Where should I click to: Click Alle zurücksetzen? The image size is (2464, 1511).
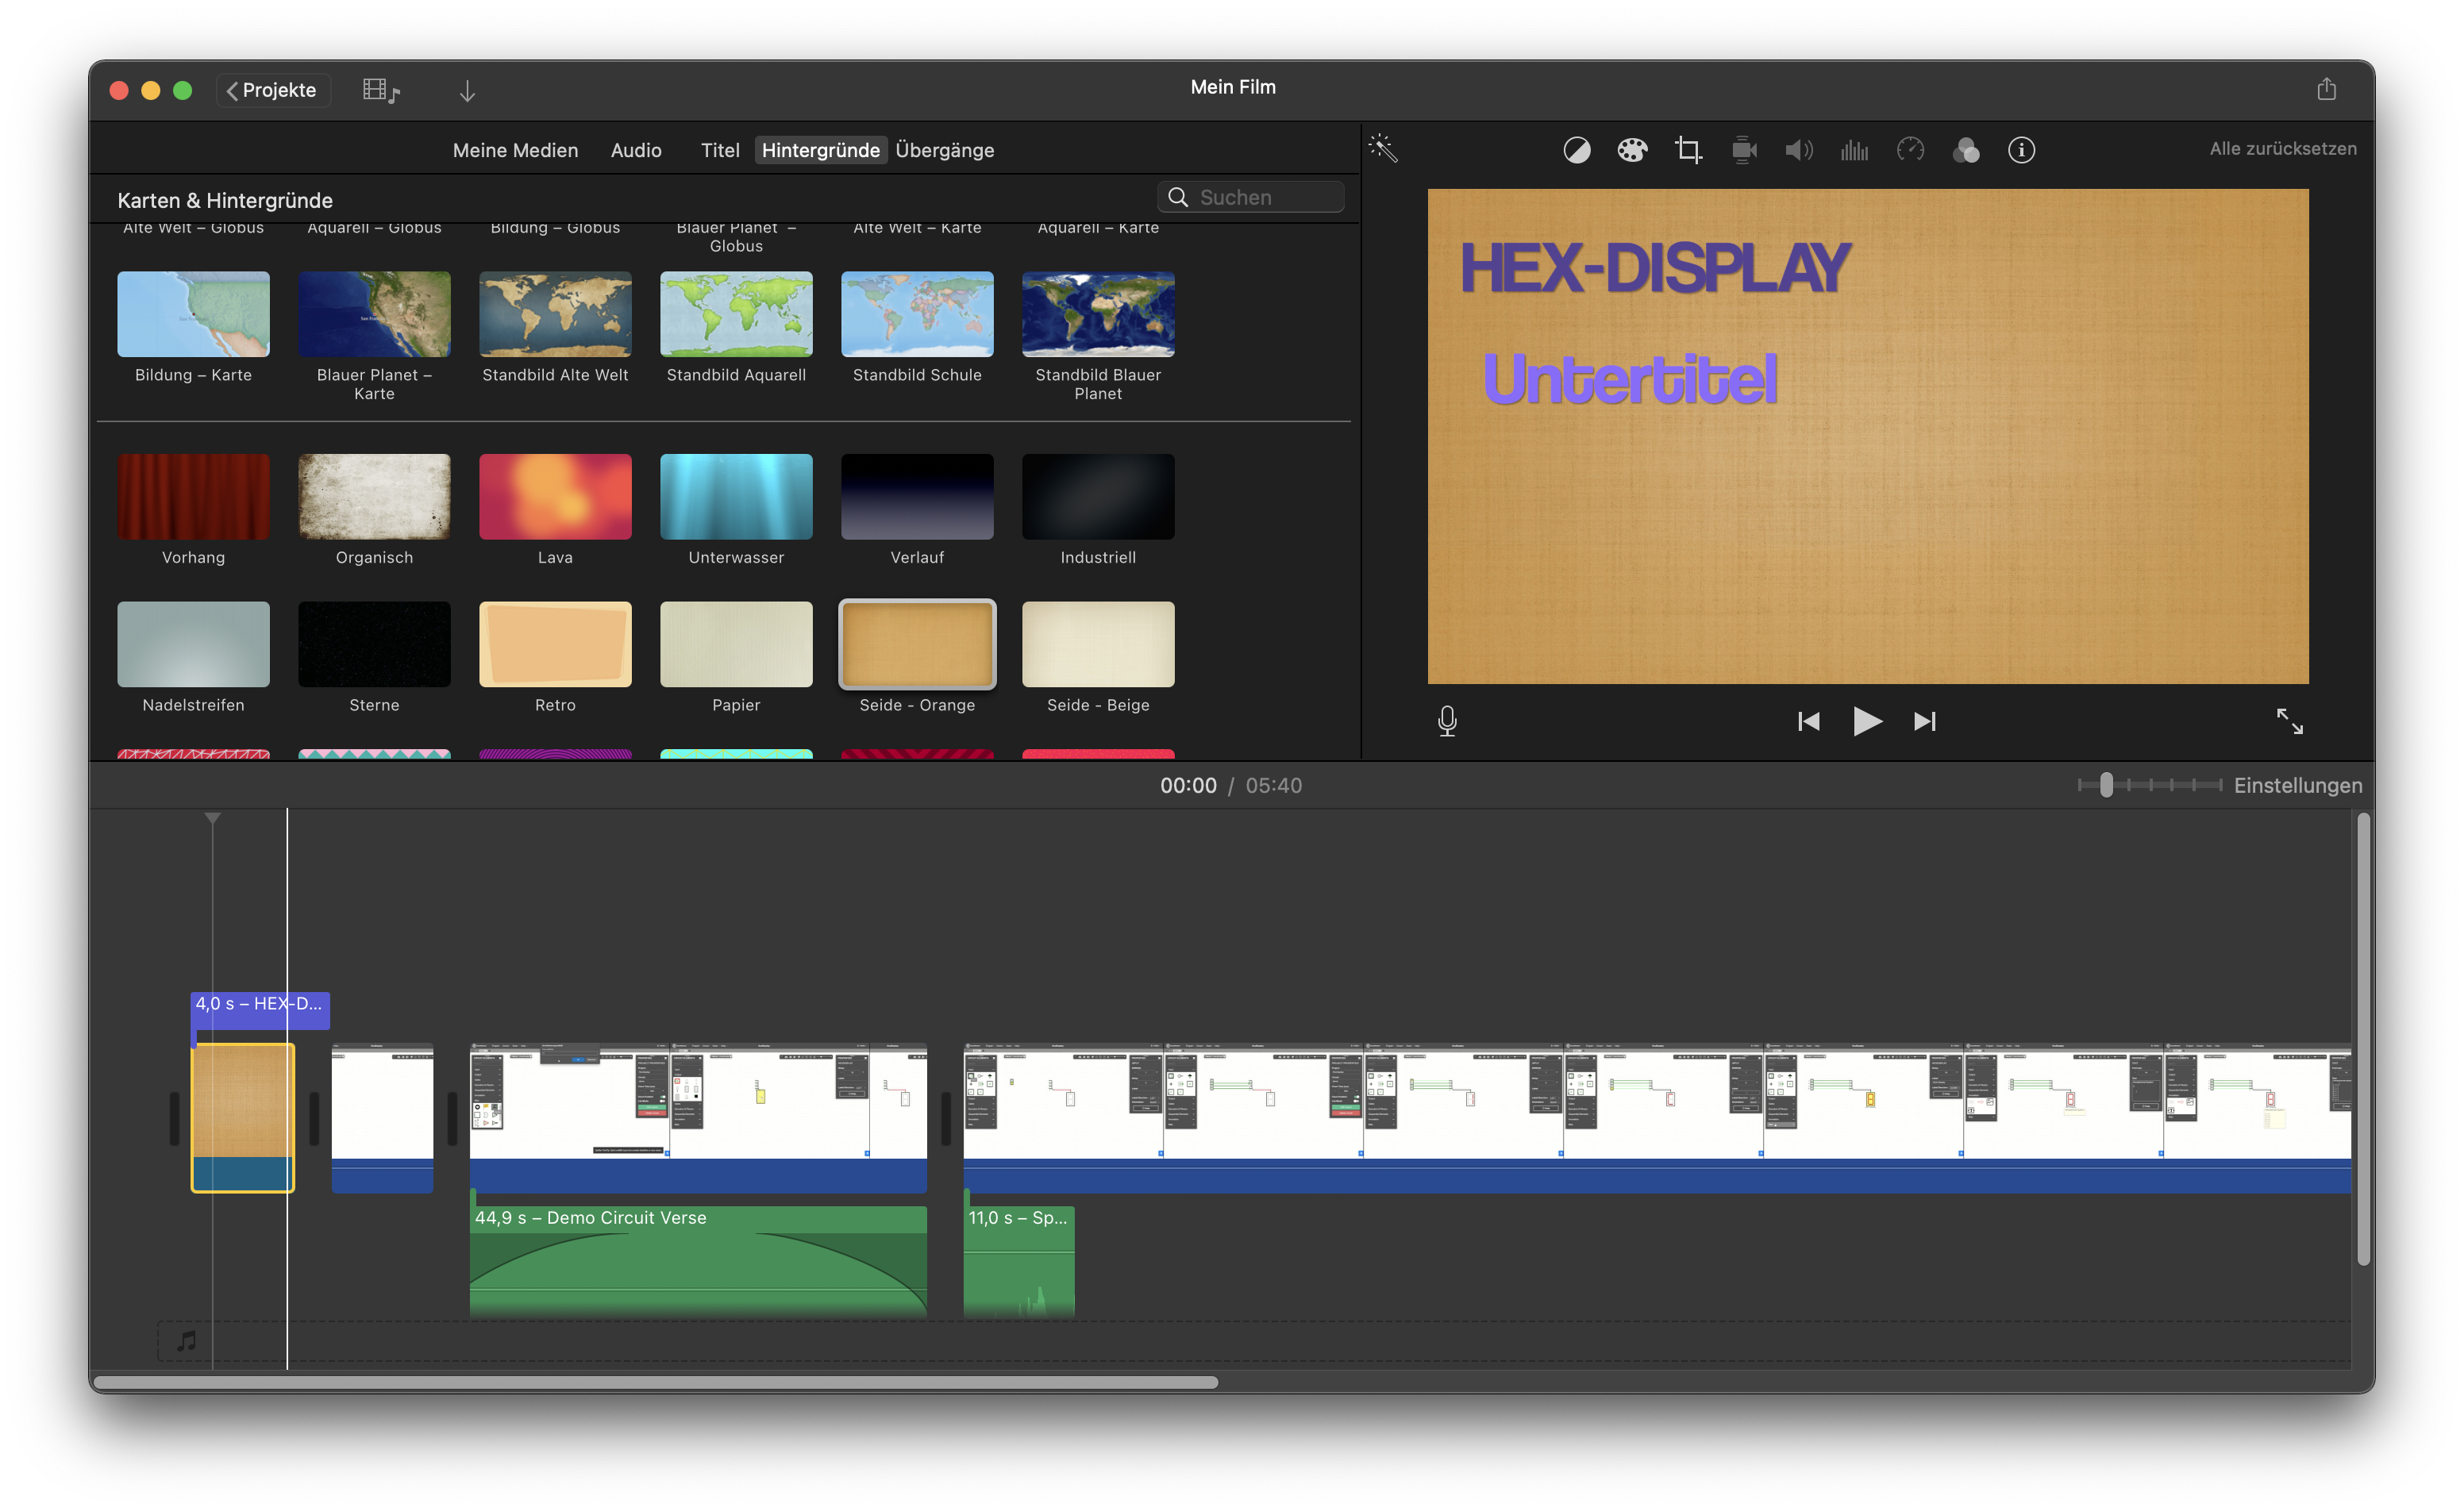(x=2282, y=149)
